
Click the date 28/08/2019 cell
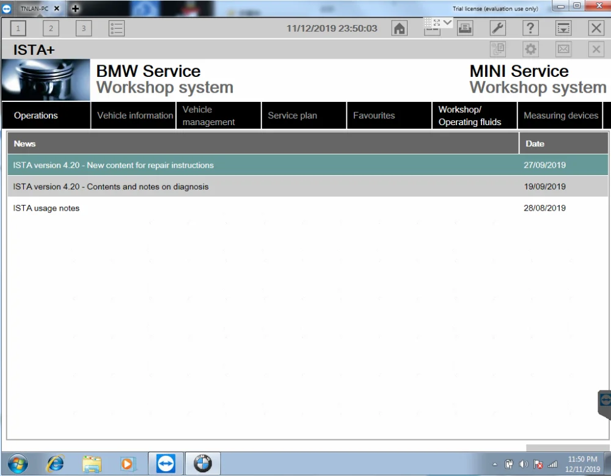click(x=544, y=208)
